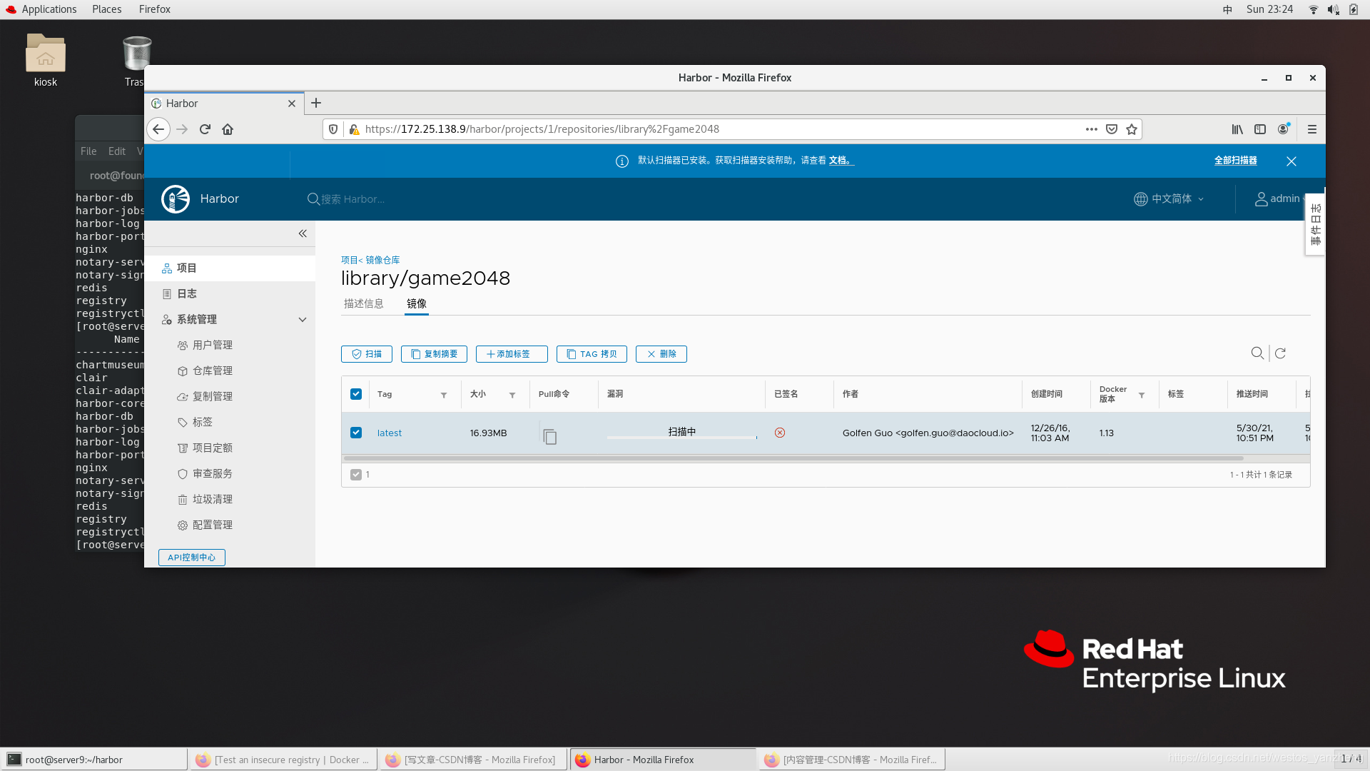
Task: Open the Edit menu in terminal window
Action: click(117, 151)
